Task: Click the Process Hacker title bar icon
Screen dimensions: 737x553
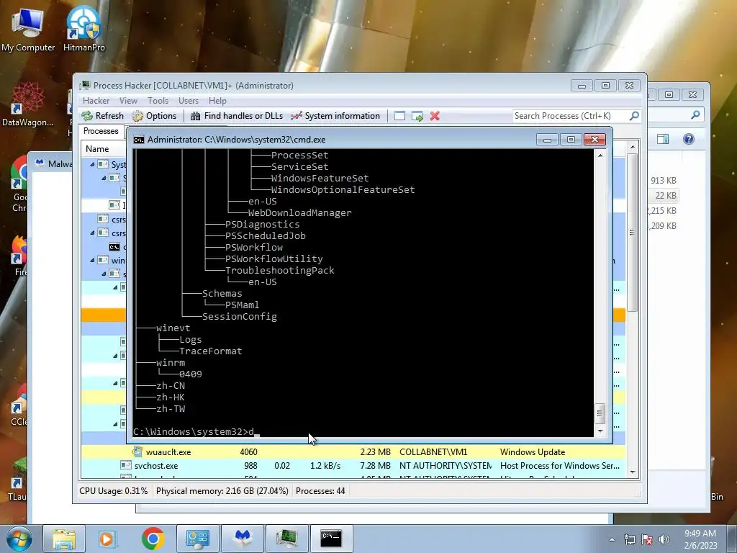Action: 85,85
